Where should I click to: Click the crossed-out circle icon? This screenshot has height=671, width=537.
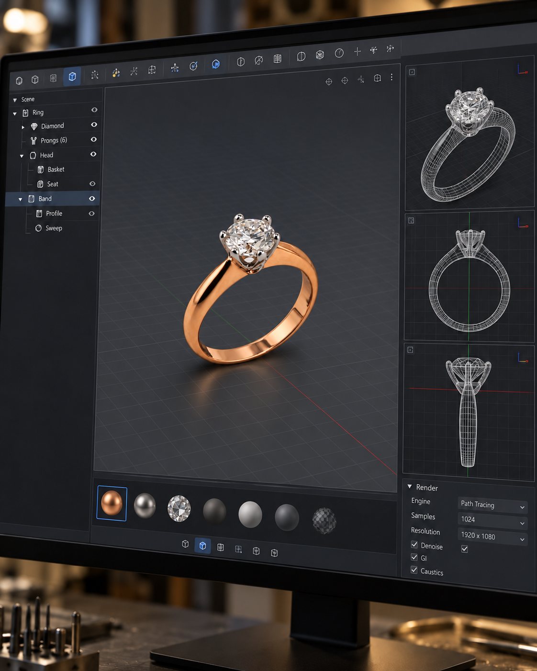pyautogui.click(x=259, y=60)
